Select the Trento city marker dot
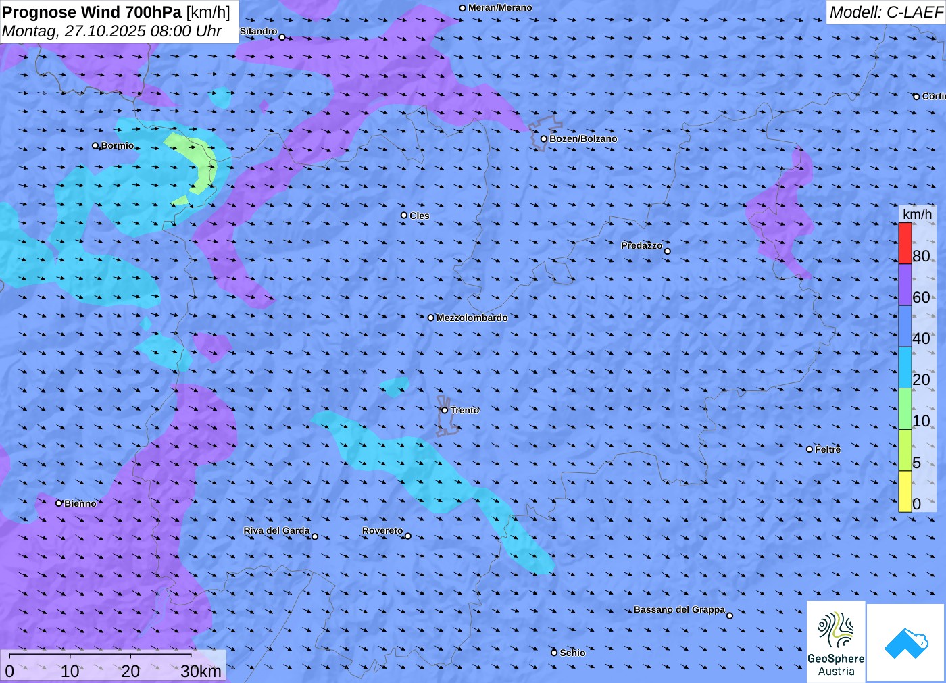Viewport: 946px width, 683px height. pyautogui.click(x=445, y=410)
